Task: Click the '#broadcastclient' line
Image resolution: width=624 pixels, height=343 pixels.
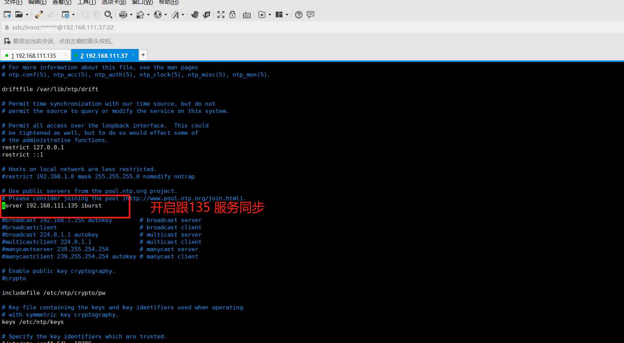Action: click(x=29, y=227)
